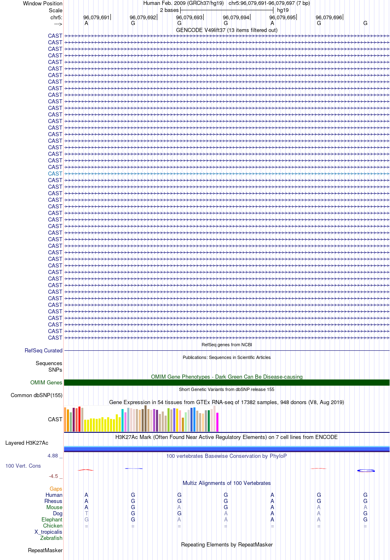Click the Window Position track label
The height and width of the screenshot is (560, 390).
point(43,3)
